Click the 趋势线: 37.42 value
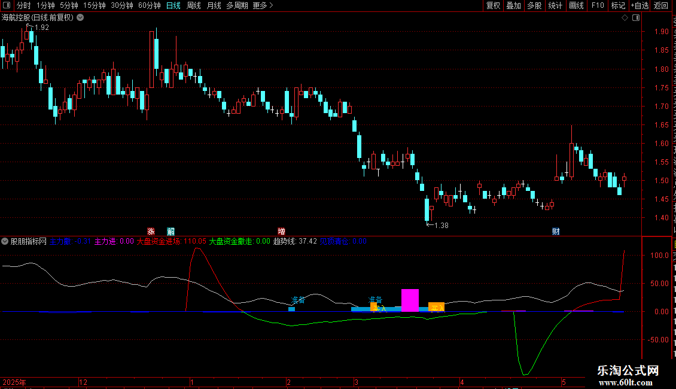Screen dimensions: 676x389 [x=296, y=242]
